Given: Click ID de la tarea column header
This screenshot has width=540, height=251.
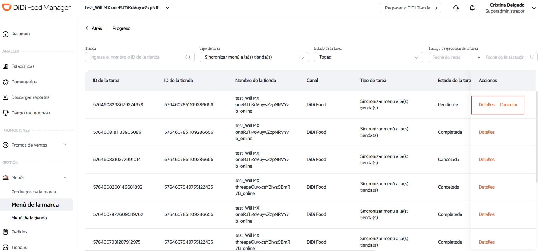Looking at the screenshot, I should pos(106,81).
